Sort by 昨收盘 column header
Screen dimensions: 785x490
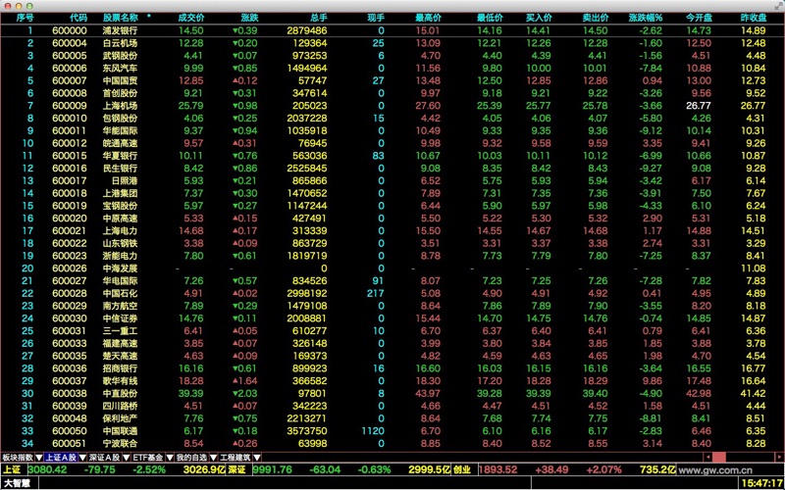click(x=754, y=18)
